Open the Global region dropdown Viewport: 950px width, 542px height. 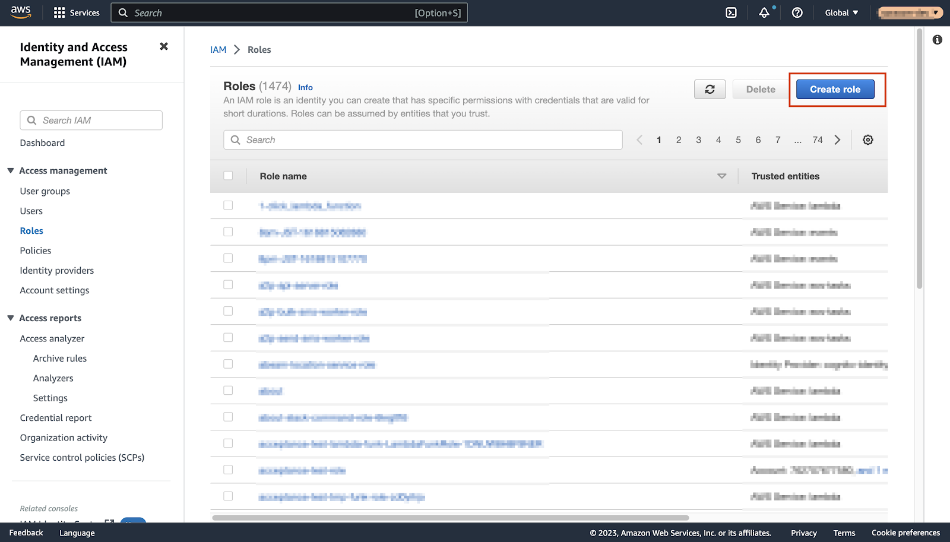(841, 12)
